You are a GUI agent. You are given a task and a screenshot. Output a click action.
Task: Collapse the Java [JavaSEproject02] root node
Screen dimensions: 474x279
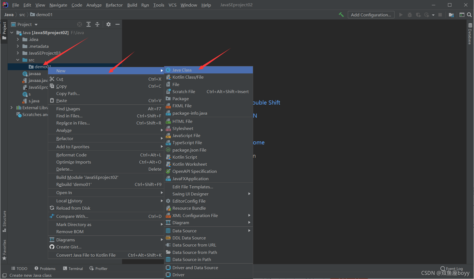[x=12, y=32]
